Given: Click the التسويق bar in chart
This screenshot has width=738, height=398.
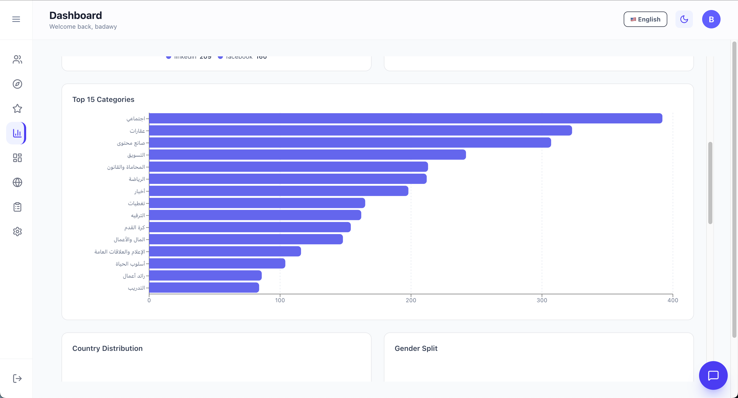Looking at the screenshot, I should click(x=307, y=155).
